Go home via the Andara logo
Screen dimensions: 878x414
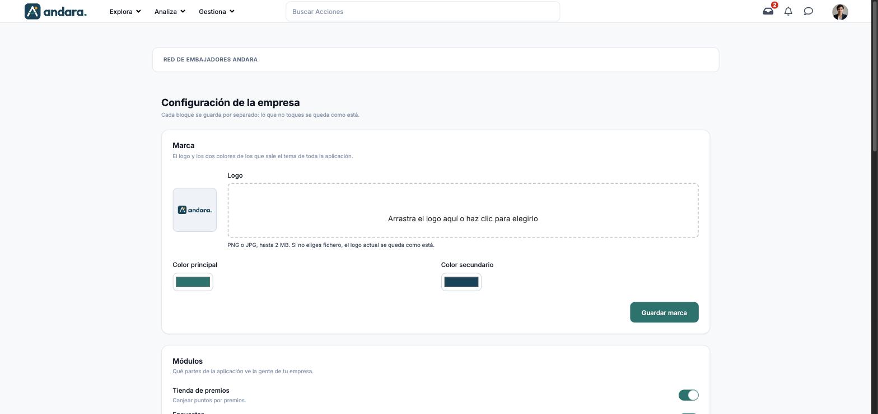[x=55, y=11]
